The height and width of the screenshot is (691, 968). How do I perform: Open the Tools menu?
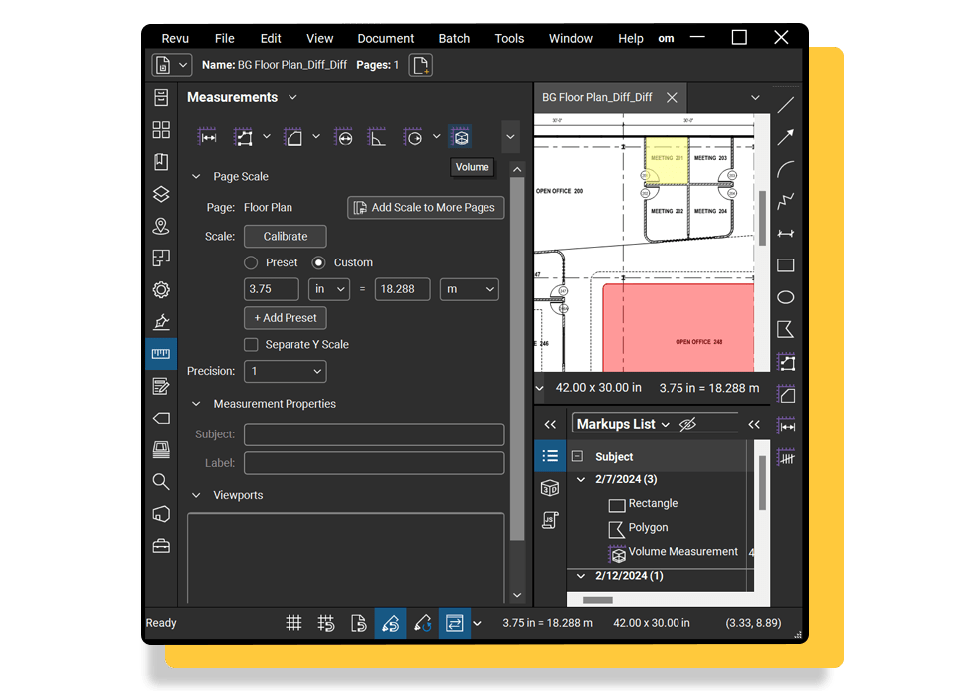point(509,38)
